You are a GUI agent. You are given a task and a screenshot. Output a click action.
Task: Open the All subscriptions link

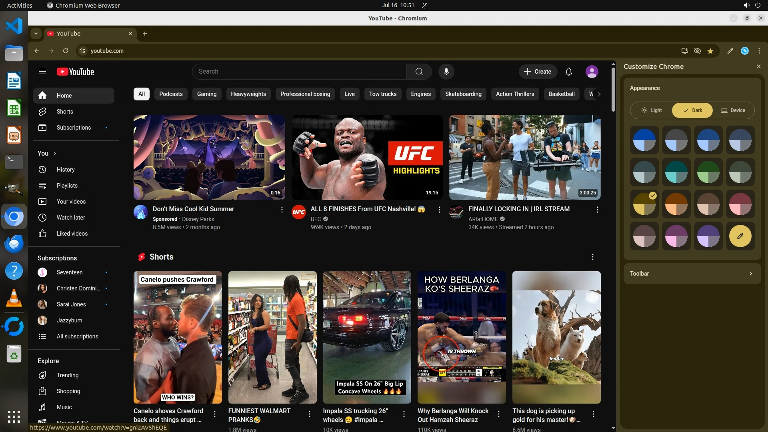click(77, 336)
